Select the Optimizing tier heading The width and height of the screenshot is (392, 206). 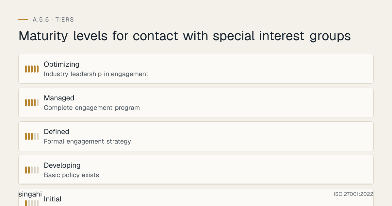tap(61, 64)
